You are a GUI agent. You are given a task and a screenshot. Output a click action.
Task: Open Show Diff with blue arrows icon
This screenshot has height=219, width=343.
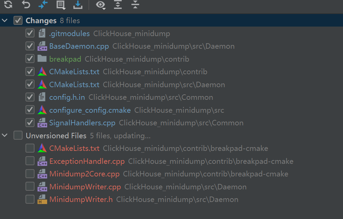[x=43, y=4]
